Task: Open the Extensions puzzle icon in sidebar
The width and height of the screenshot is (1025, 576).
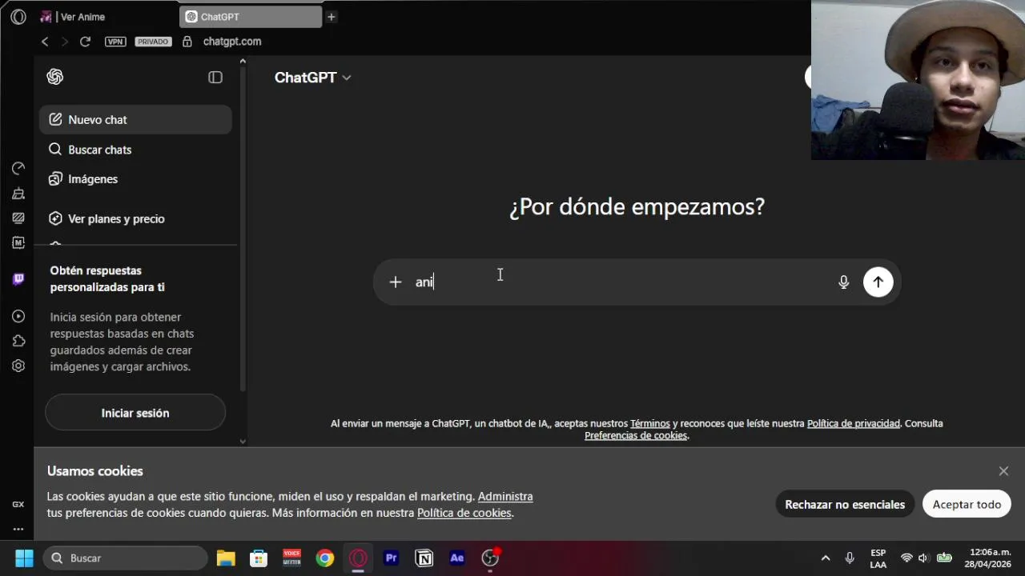Action: pos(18,341)
